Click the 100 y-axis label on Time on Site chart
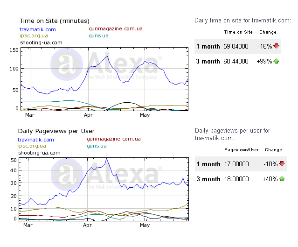This screenshot has width=298, height=247. [x=14, y=69]
